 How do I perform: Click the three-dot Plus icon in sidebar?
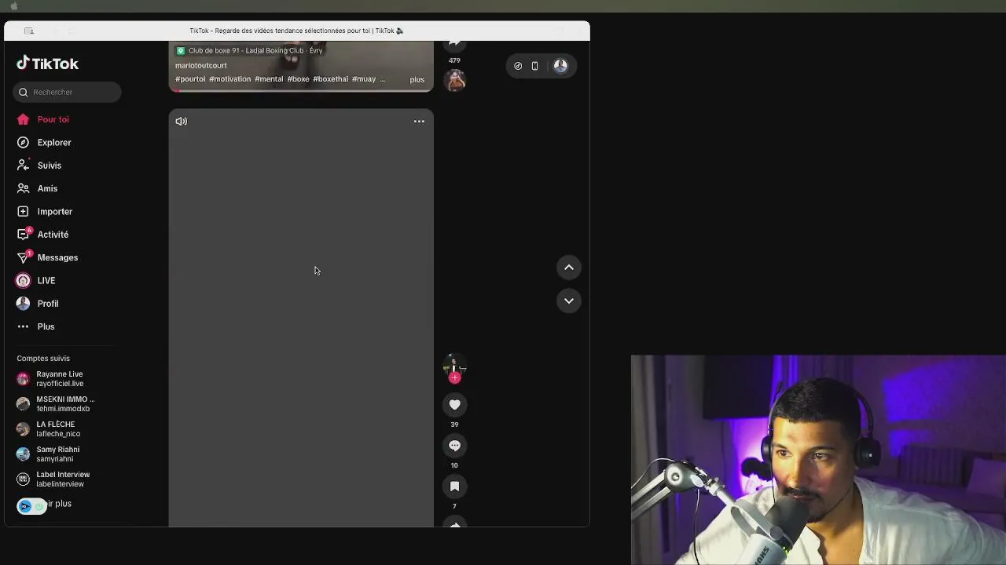point(23,326)
